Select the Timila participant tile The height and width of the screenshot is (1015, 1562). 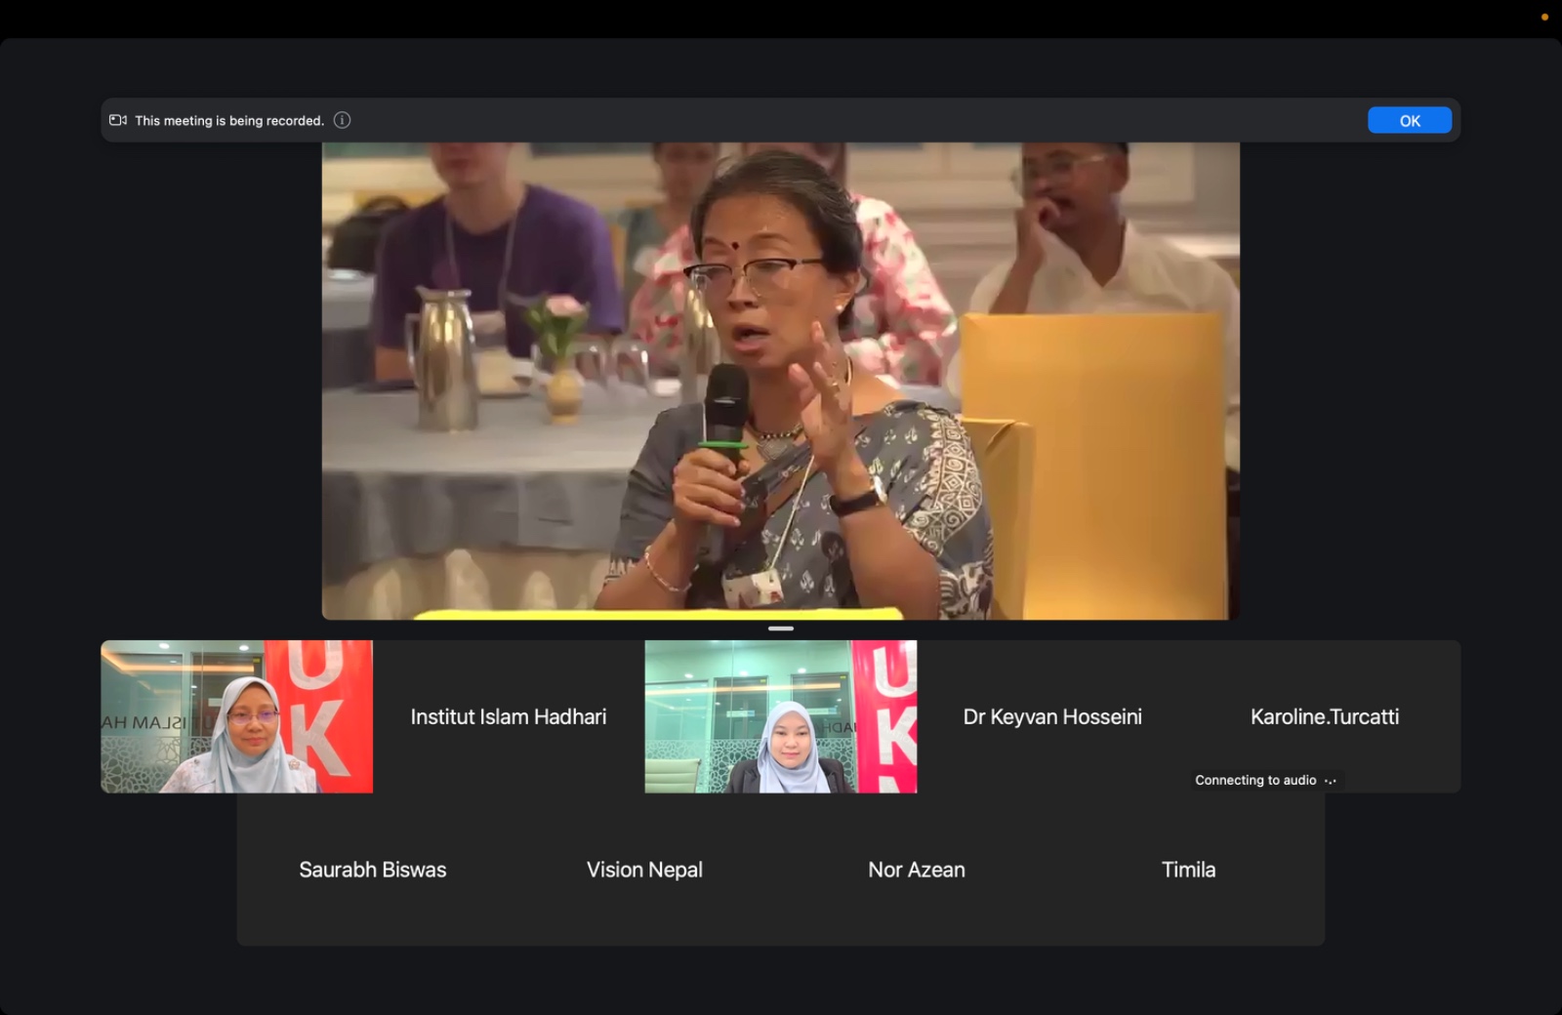click(x=1188, y=870)
